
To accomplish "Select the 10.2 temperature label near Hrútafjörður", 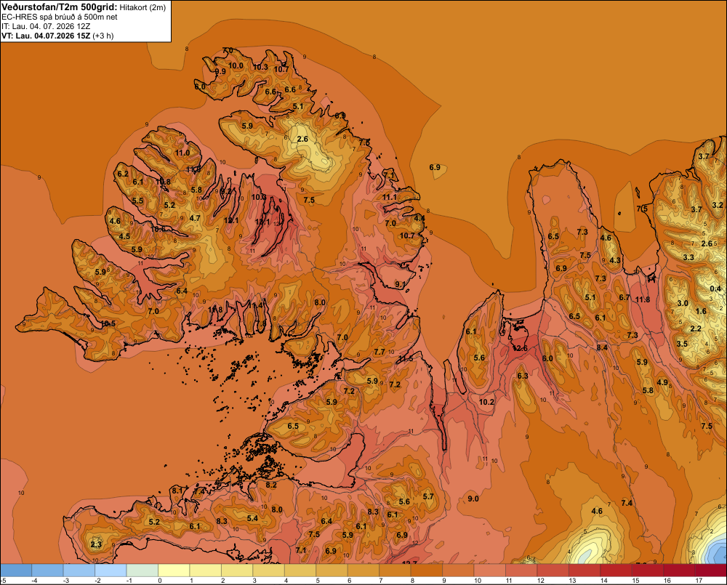I will click(486, 402).
